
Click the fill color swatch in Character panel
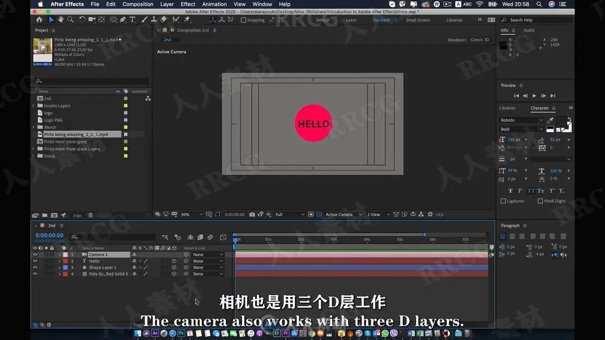tap(561, 121)
